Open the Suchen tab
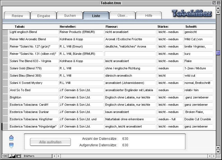Viewport: 222px width, 160px height. pos(70,16)
